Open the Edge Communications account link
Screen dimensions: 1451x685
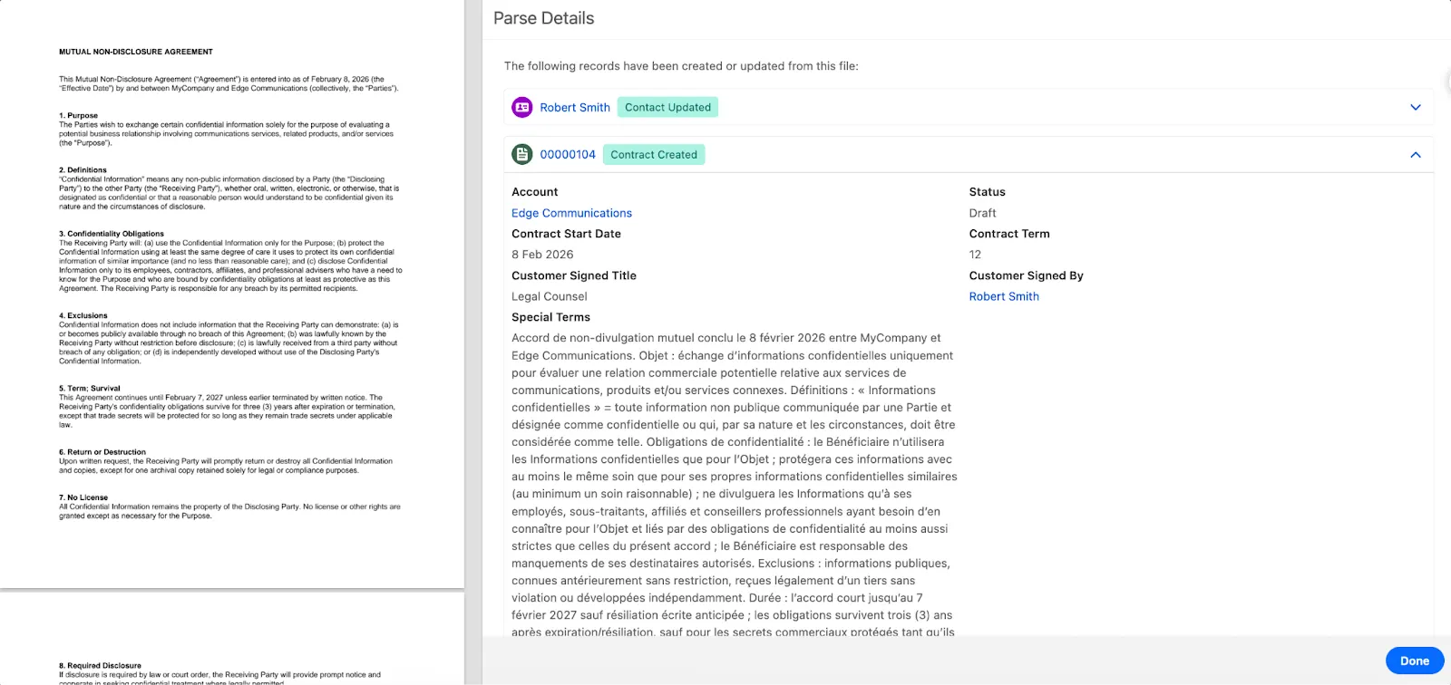click(571, 213)
